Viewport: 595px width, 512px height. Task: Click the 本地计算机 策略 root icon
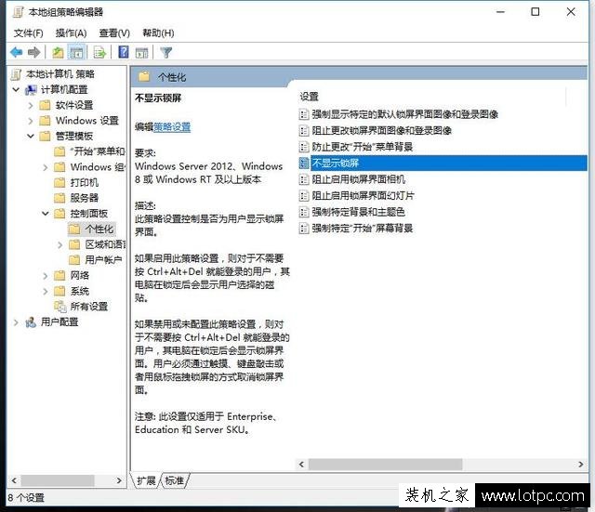point(17,74)
